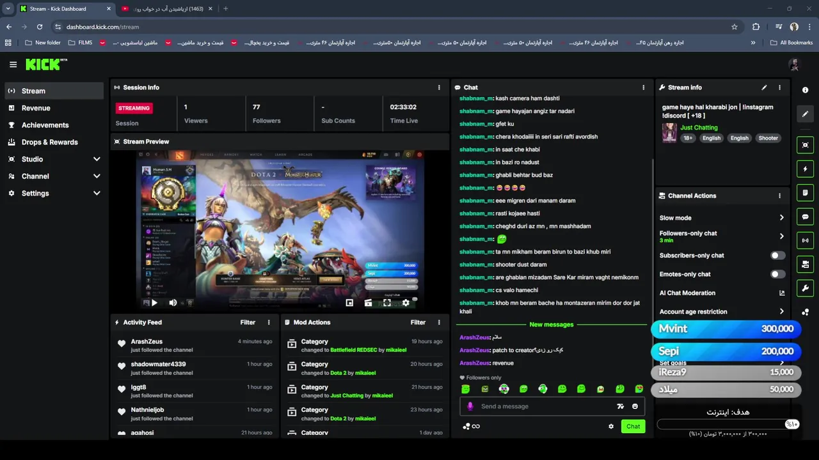Open Achievements page
Image resolution: width=819 pixels, height=460 pixels.
54,125
